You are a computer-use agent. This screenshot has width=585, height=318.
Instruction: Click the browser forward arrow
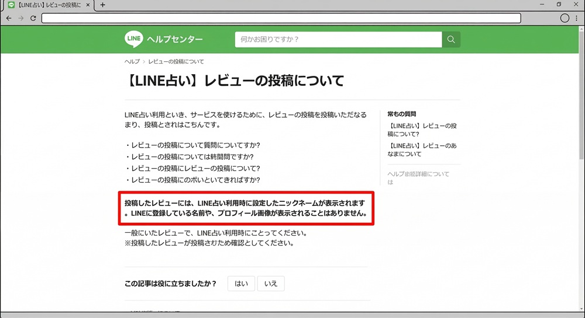21,18
